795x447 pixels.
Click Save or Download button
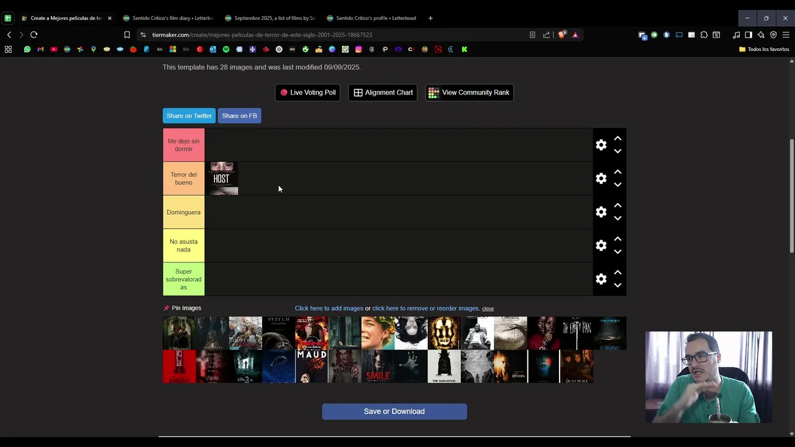[394, 412]
